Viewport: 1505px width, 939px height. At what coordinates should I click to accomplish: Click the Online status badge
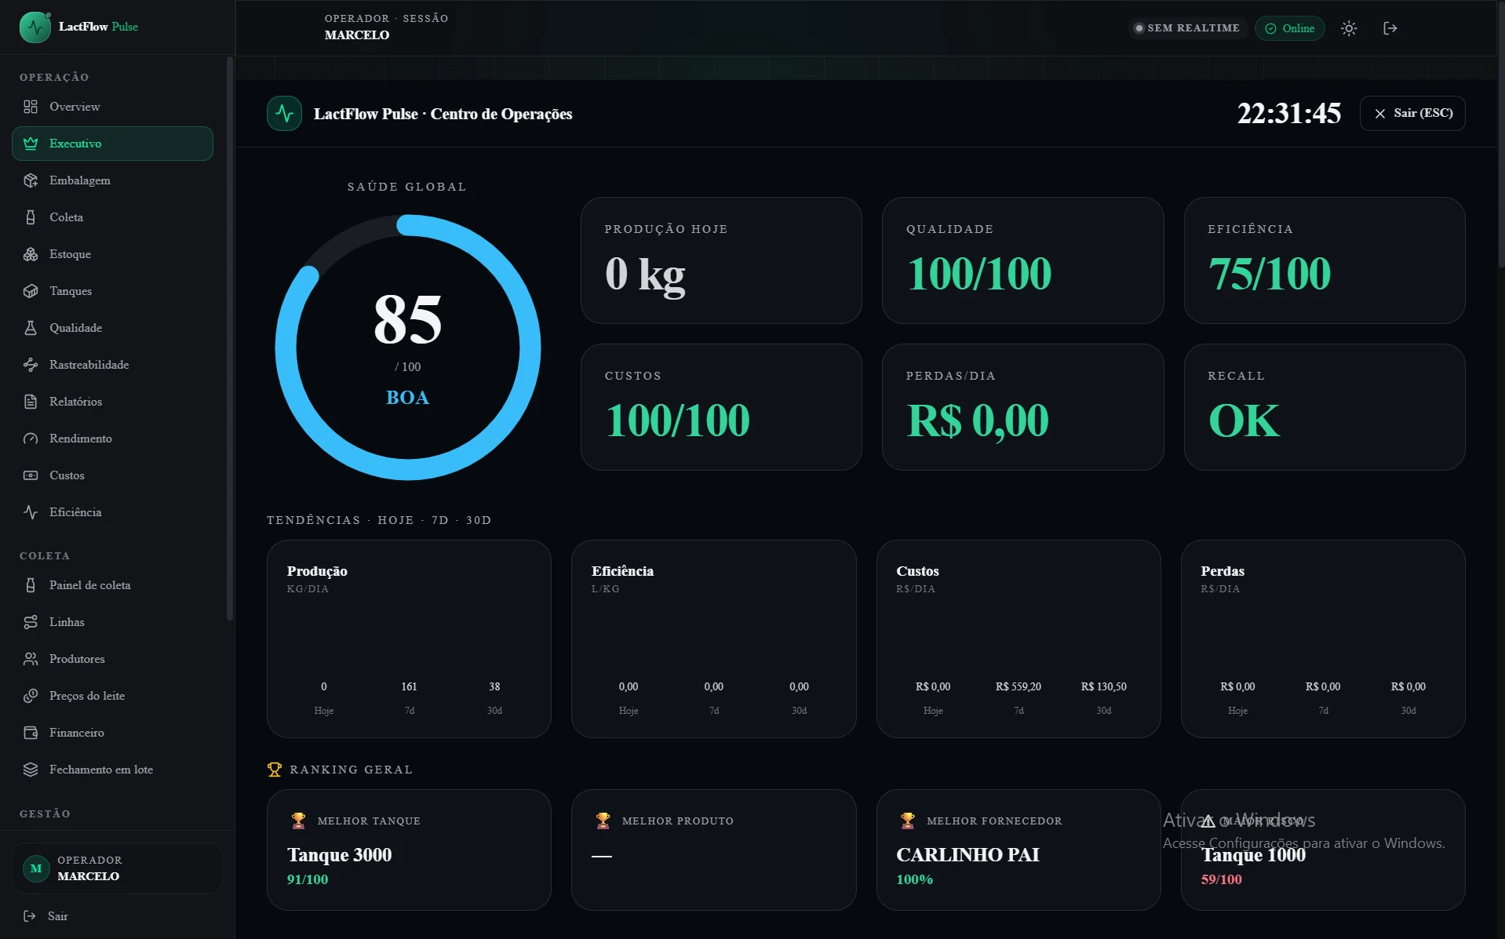pos(1290,28)
